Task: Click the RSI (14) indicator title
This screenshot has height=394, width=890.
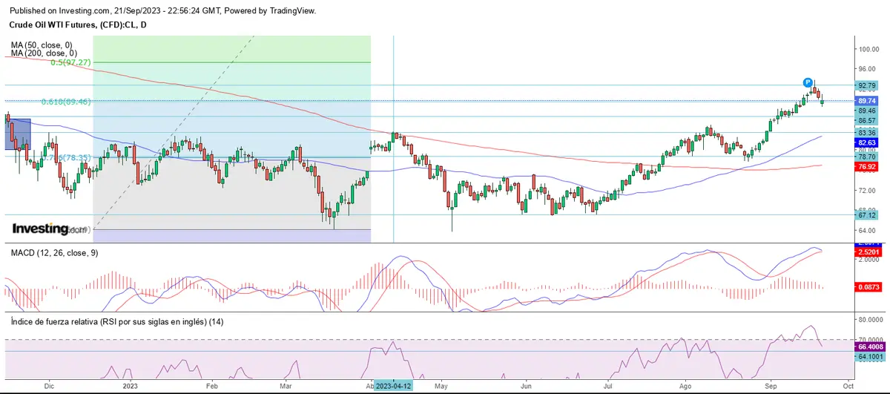Action: click(x=116, y=321)
